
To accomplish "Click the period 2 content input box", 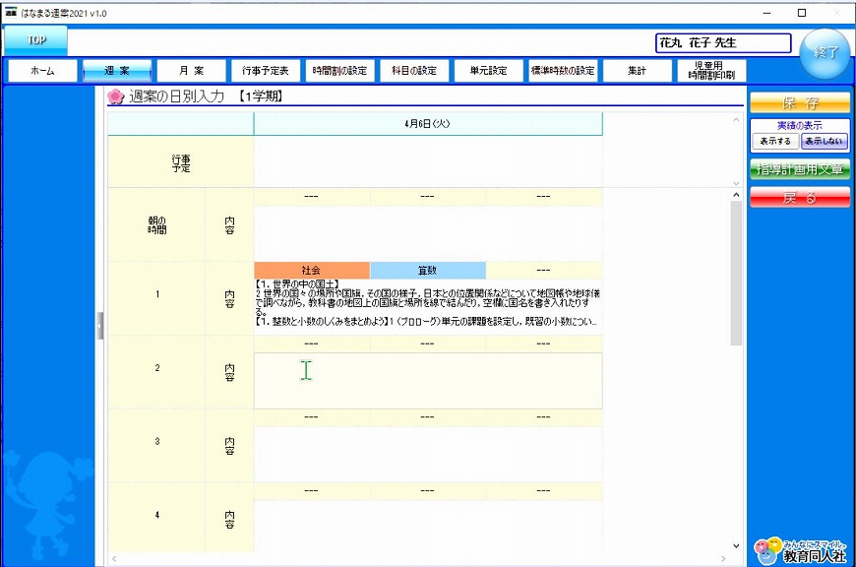I will pyautogui.click(x=428, y=381).
